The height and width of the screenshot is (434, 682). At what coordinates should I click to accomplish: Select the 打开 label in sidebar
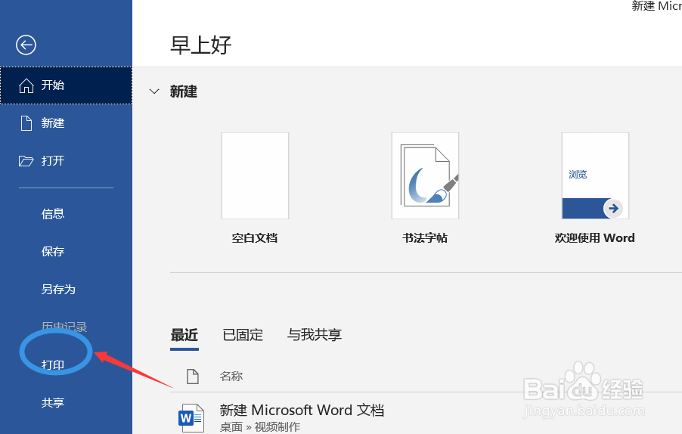click(x=53, y=161)
